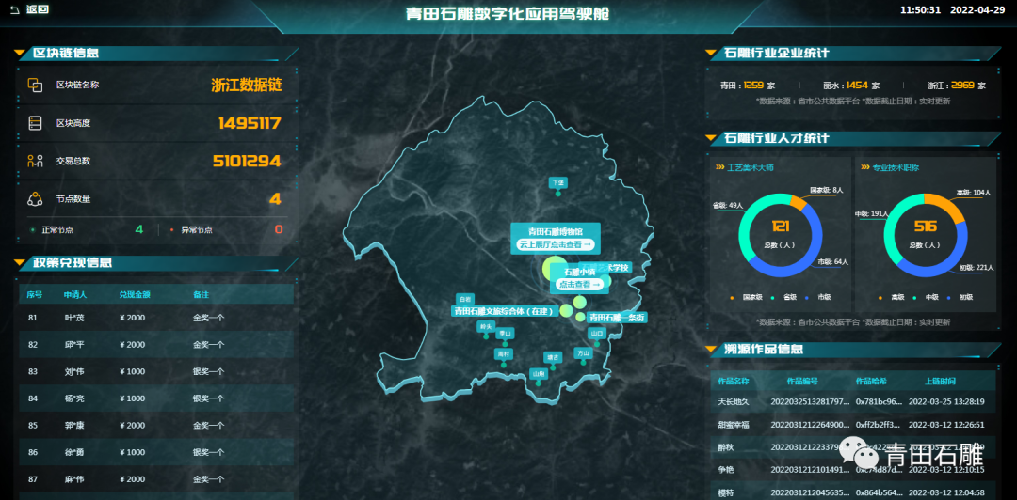Toggle 国家级 legend entry
The height and width of the screenshot is (500, 1017).
[x=748, y=297]
